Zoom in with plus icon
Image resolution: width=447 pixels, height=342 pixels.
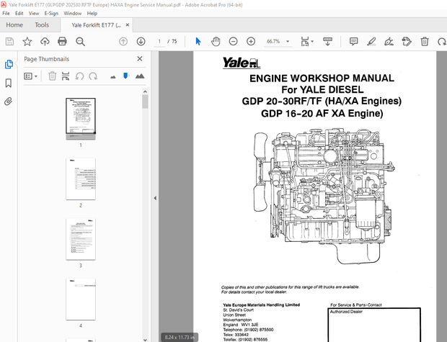click(x=251, y=42)
